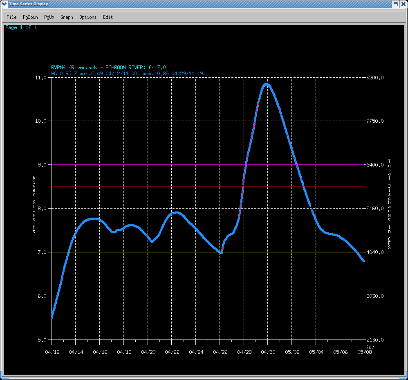
Task: Click the 05/06 date label
Action: coord(341,352)
